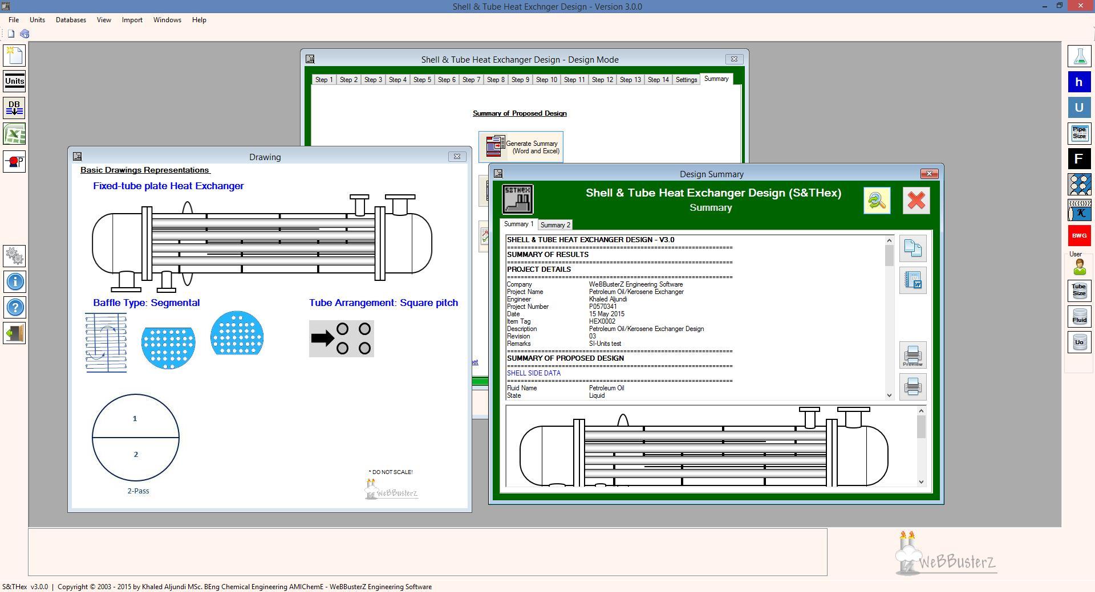Close the Design Mode window
1095x592 pixels.
click(734, 59)
